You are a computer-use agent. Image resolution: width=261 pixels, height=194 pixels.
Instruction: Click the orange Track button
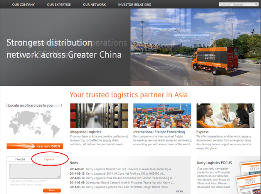click(52, 191)
